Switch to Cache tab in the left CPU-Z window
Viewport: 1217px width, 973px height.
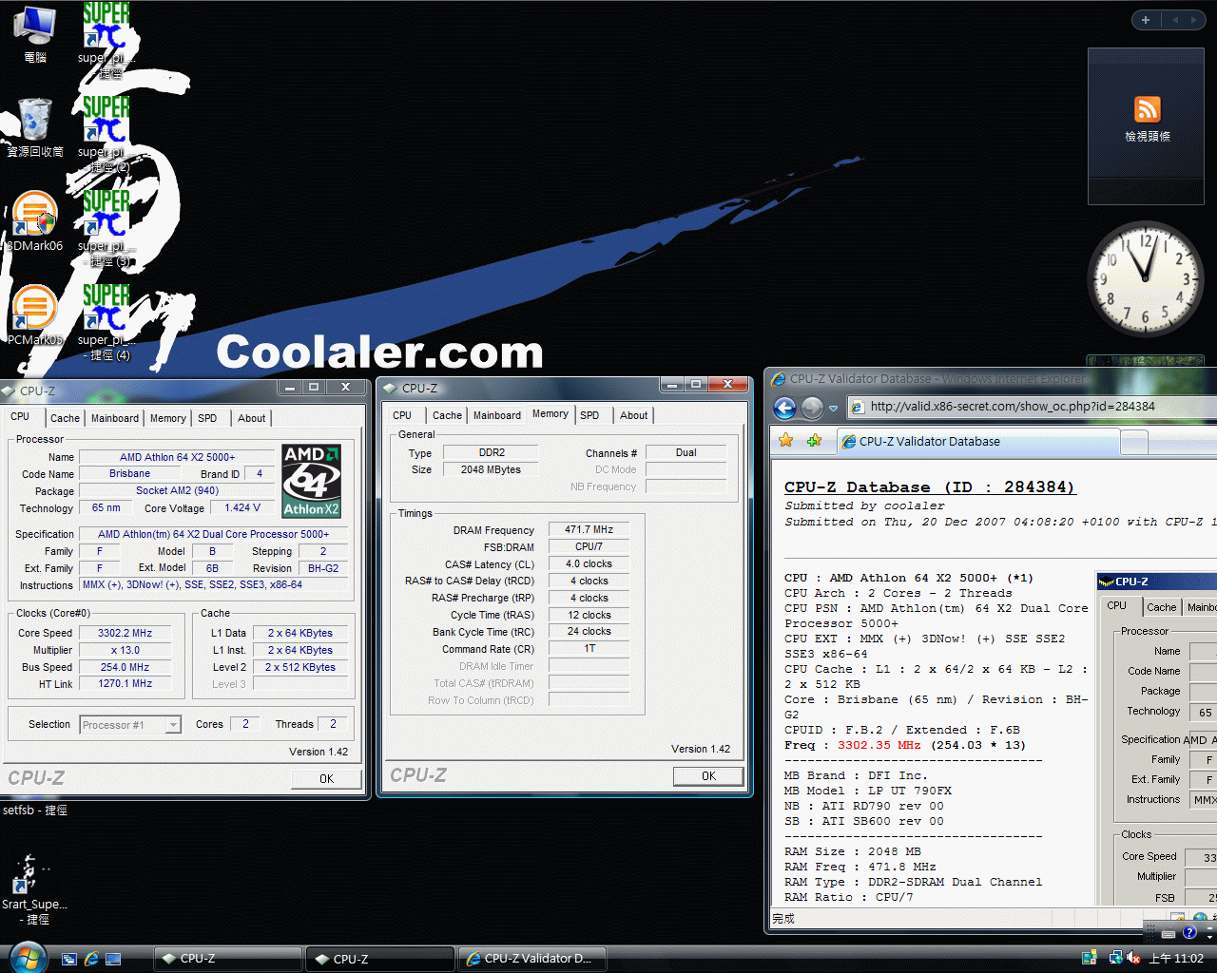(x=65, y=418)
